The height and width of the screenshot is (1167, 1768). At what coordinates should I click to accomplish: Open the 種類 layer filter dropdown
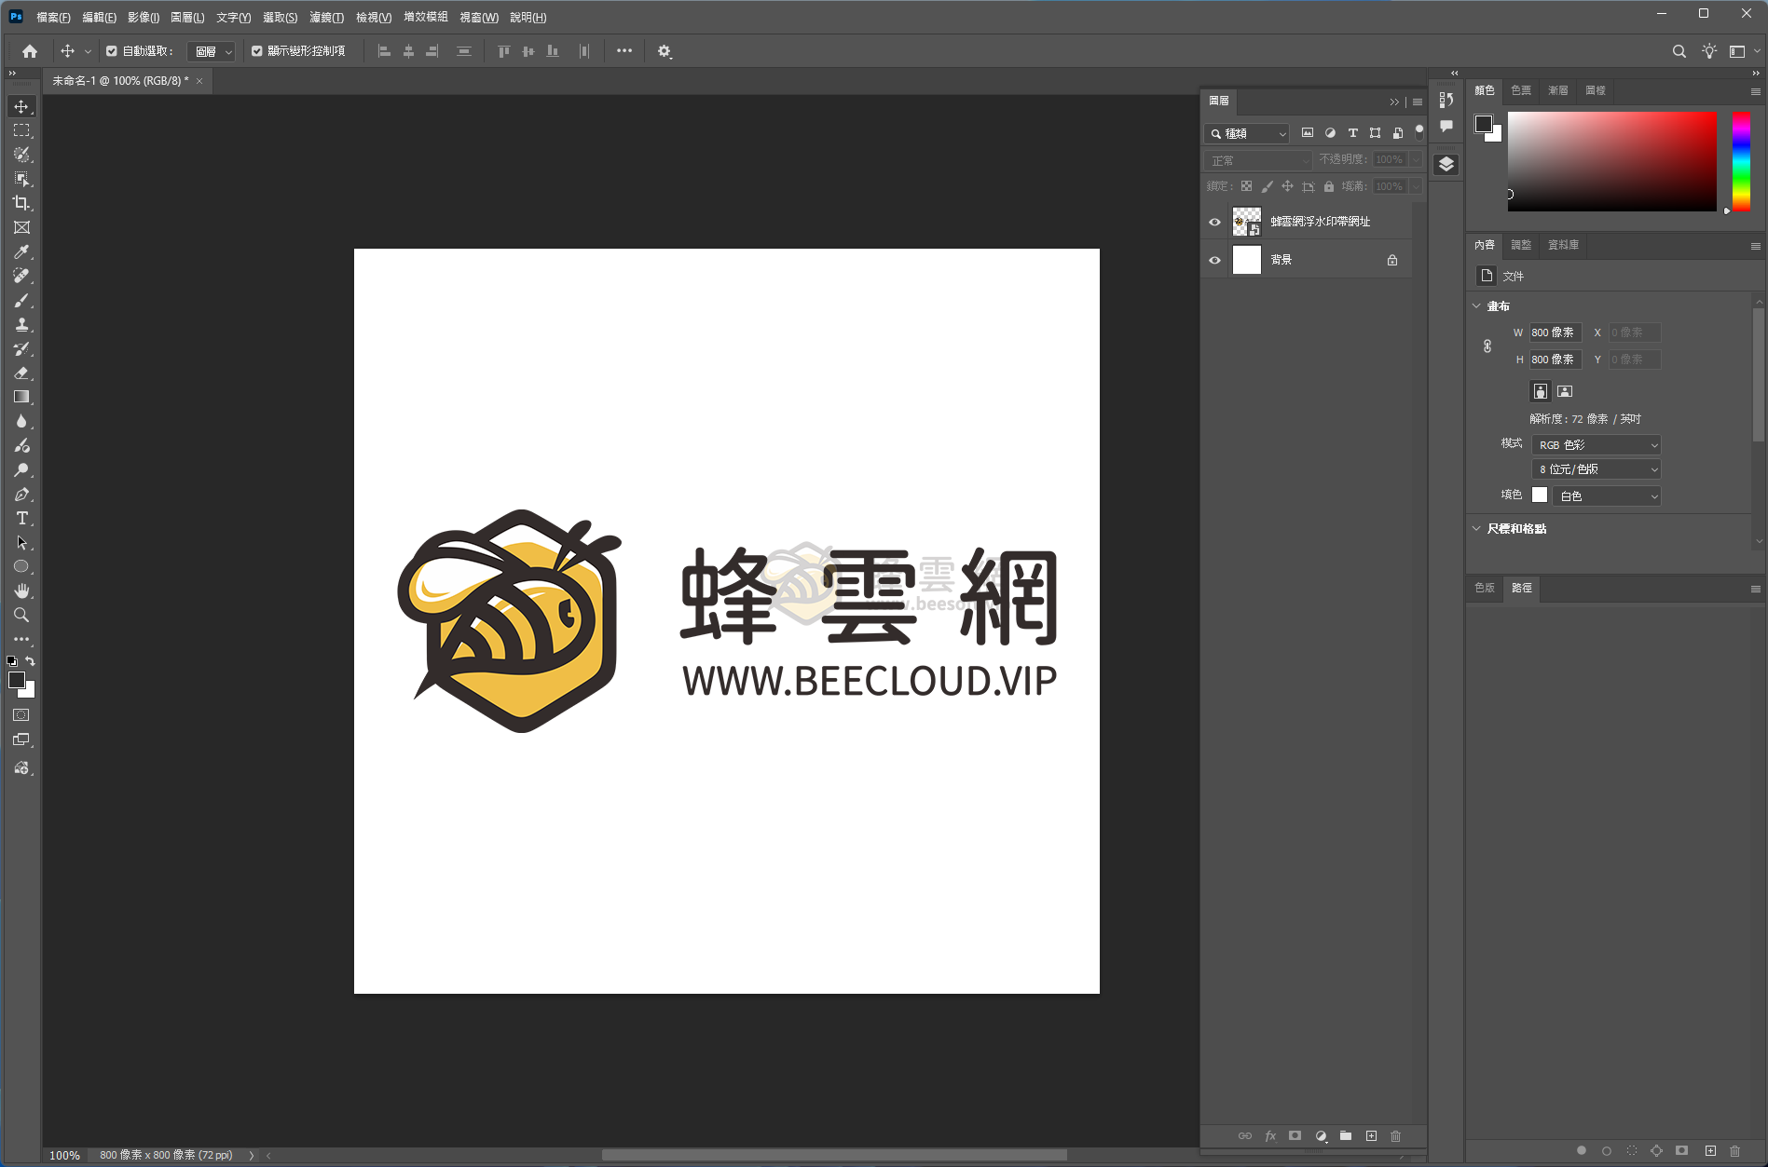click(1247, 133)
